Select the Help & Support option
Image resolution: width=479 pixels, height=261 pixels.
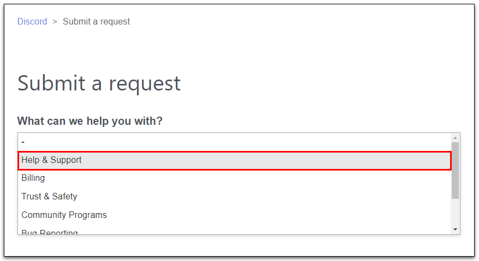pos(51,160)
